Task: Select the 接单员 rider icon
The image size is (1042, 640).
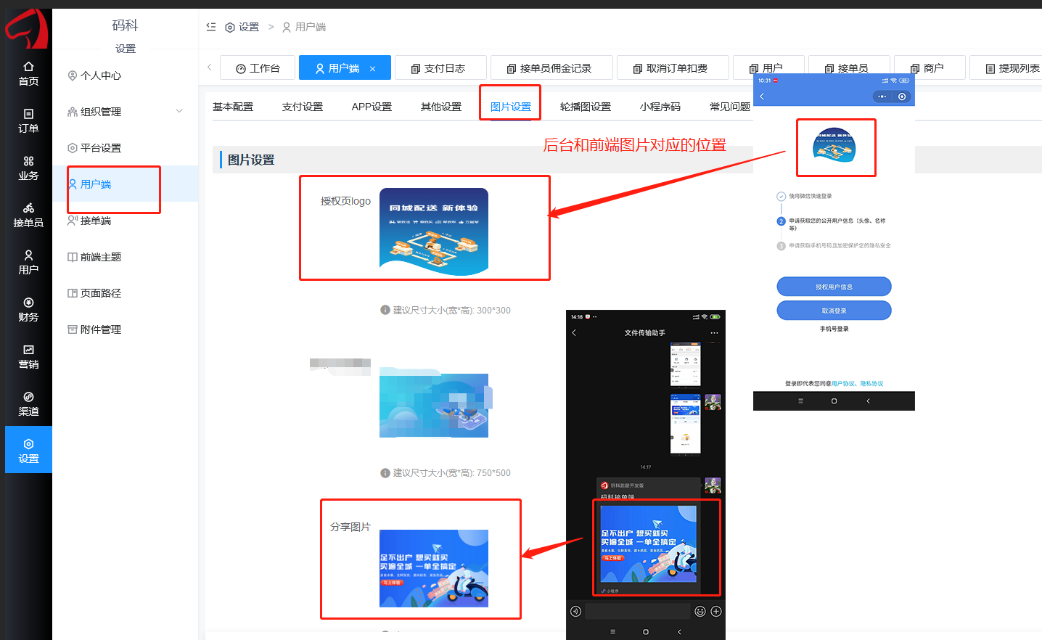Action: click(28, 215)
